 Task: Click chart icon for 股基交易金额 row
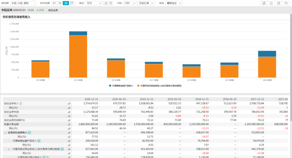click(69, 124)
